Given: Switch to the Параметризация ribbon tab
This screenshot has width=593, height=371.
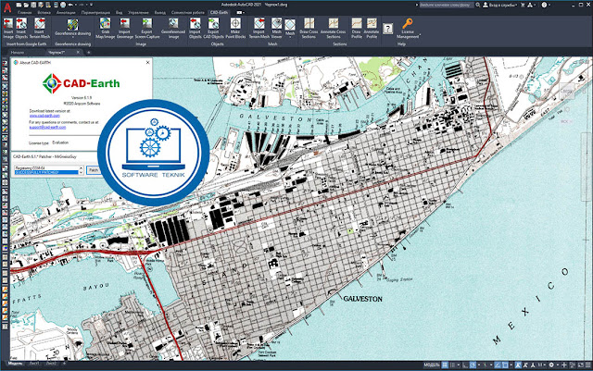Looking at the screenshot, I should [95, 12].
